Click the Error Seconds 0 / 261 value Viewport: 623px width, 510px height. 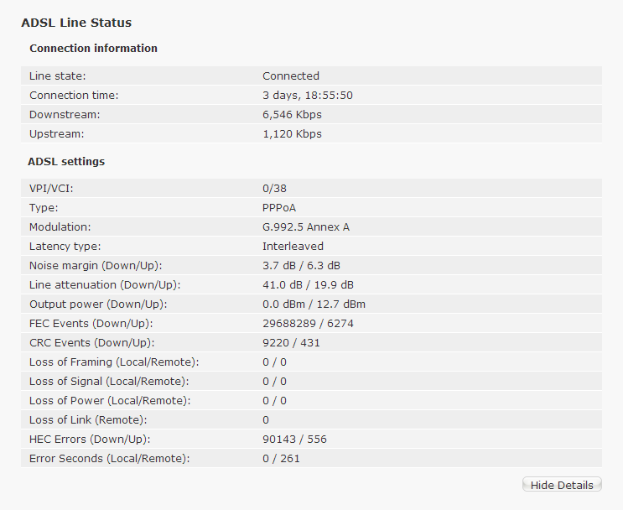click(281, 458)
